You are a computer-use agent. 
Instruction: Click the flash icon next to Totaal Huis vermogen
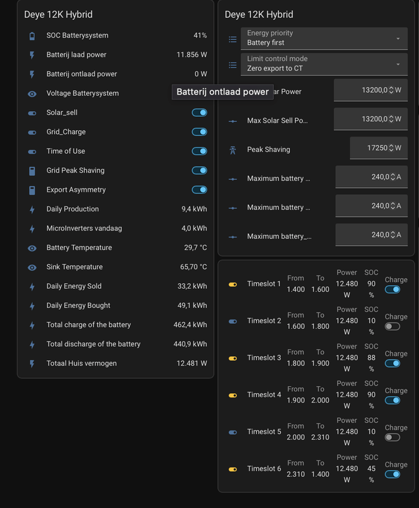pos(32,364)
